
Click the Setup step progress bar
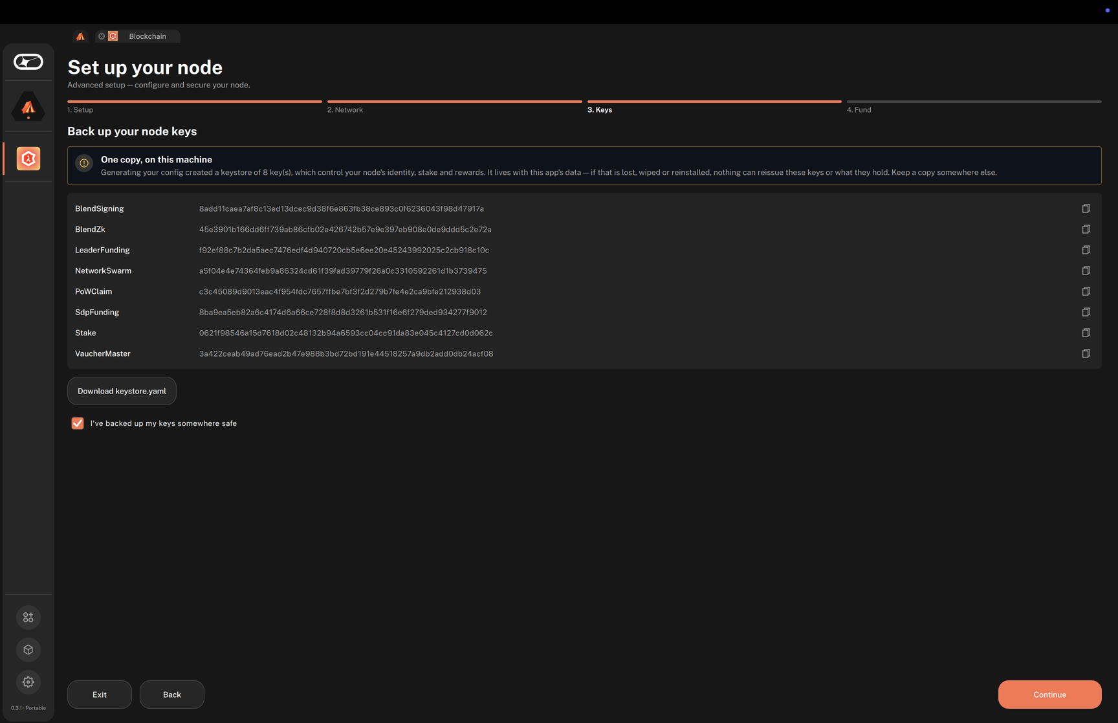coord(195,102)
